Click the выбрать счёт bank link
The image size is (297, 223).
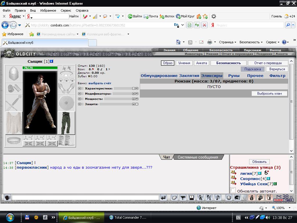point(100,83)
